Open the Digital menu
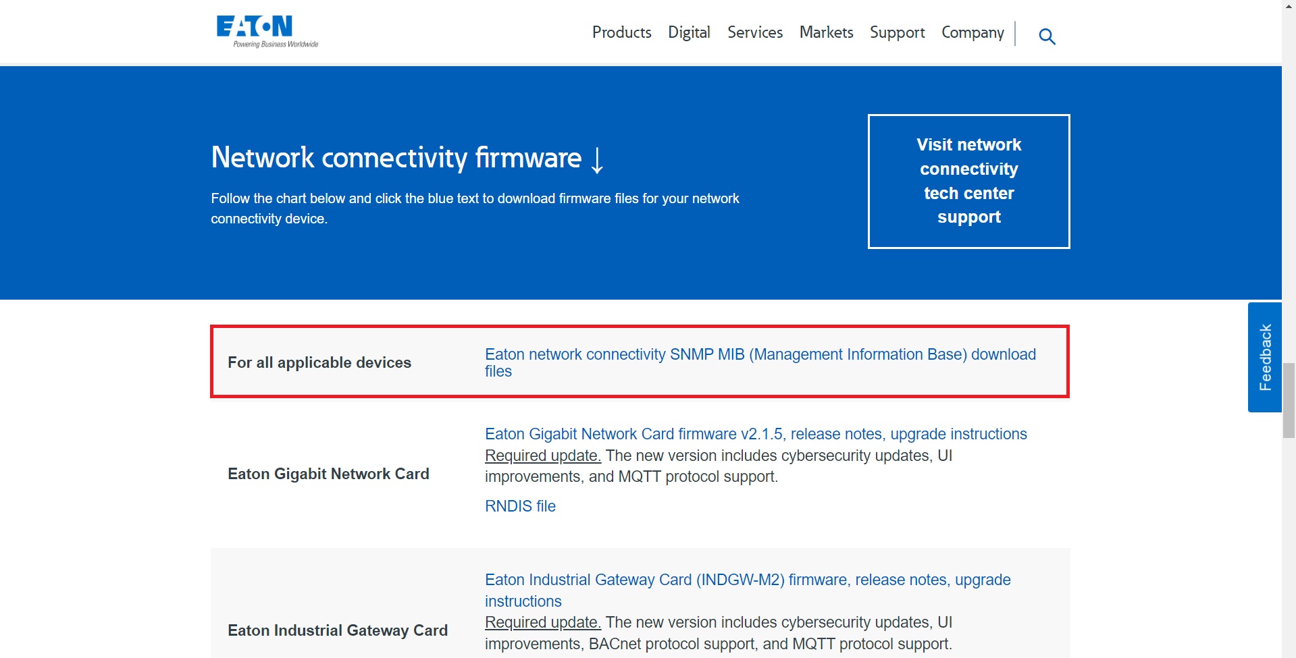The image size is (1296, 658). (x=689, y=32)
